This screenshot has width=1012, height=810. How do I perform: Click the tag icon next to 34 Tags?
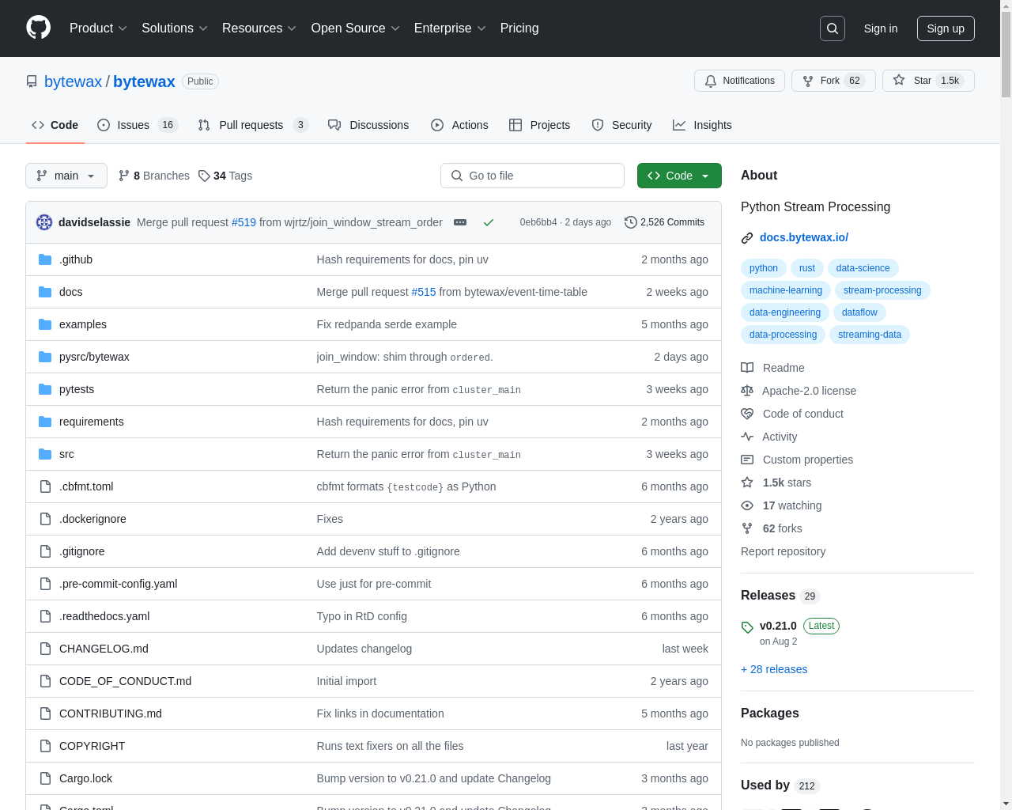204,176
